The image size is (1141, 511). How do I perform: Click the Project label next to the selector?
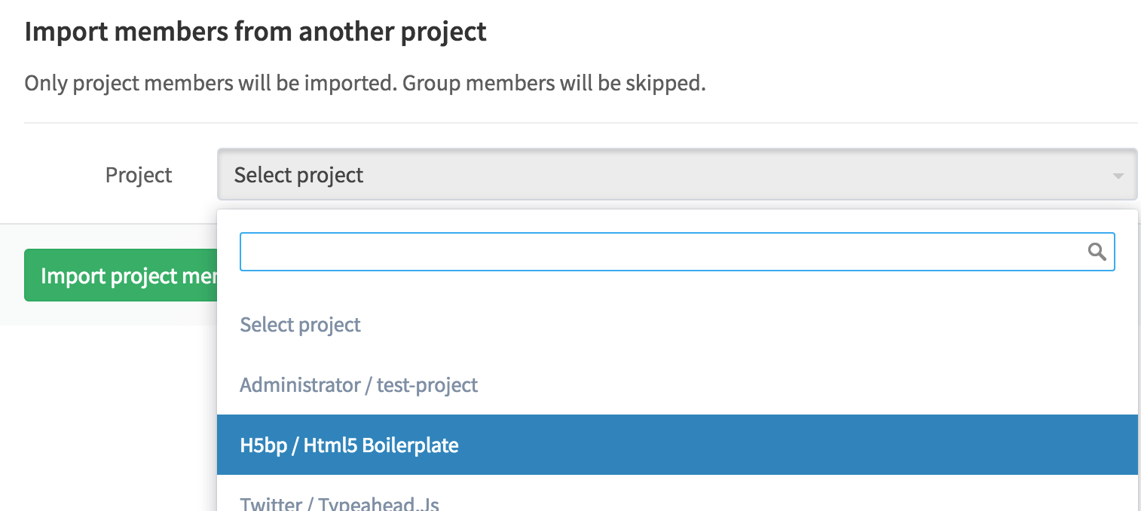click(x=138, y=175)
